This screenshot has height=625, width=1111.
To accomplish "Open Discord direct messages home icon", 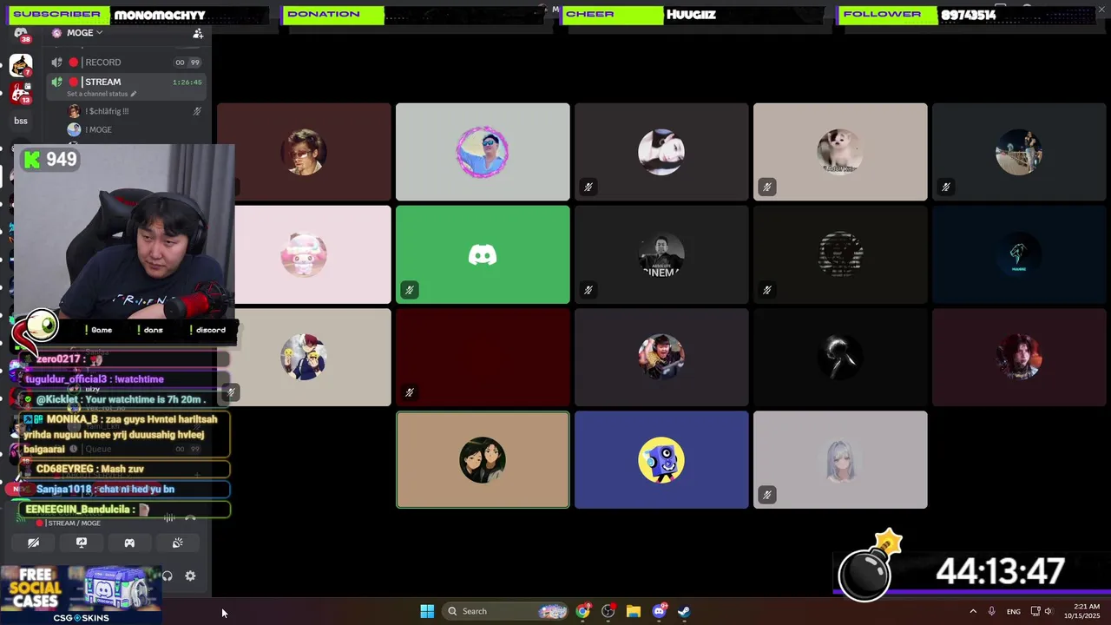I will click(21, 35).
